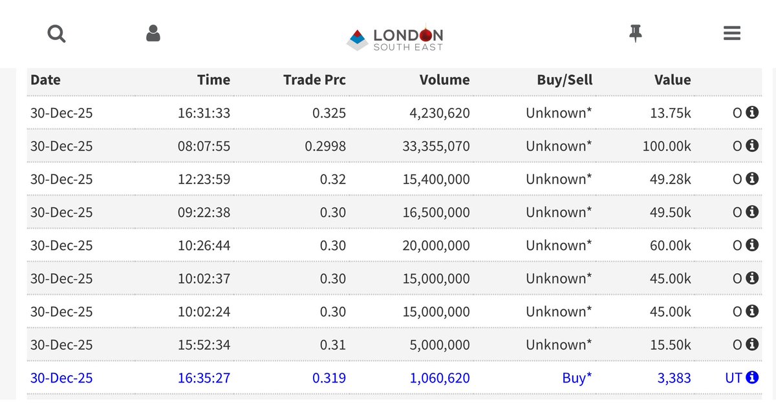Select the 13.75k value cell

671,113
